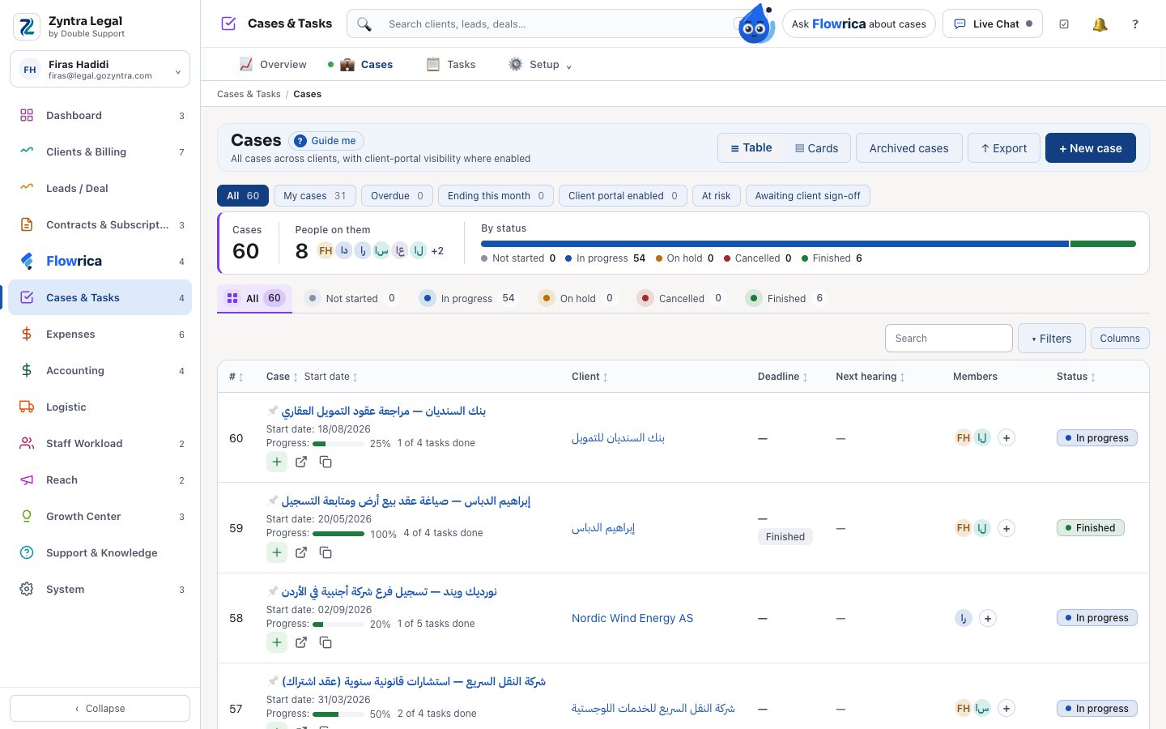Select the Not started status tab
This screenshot has width=1166, height=729.
tap(351, 298)
